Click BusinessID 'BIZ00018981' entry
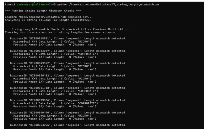Image resolution: width=207 pixels, height=131 pixels. 68,39
